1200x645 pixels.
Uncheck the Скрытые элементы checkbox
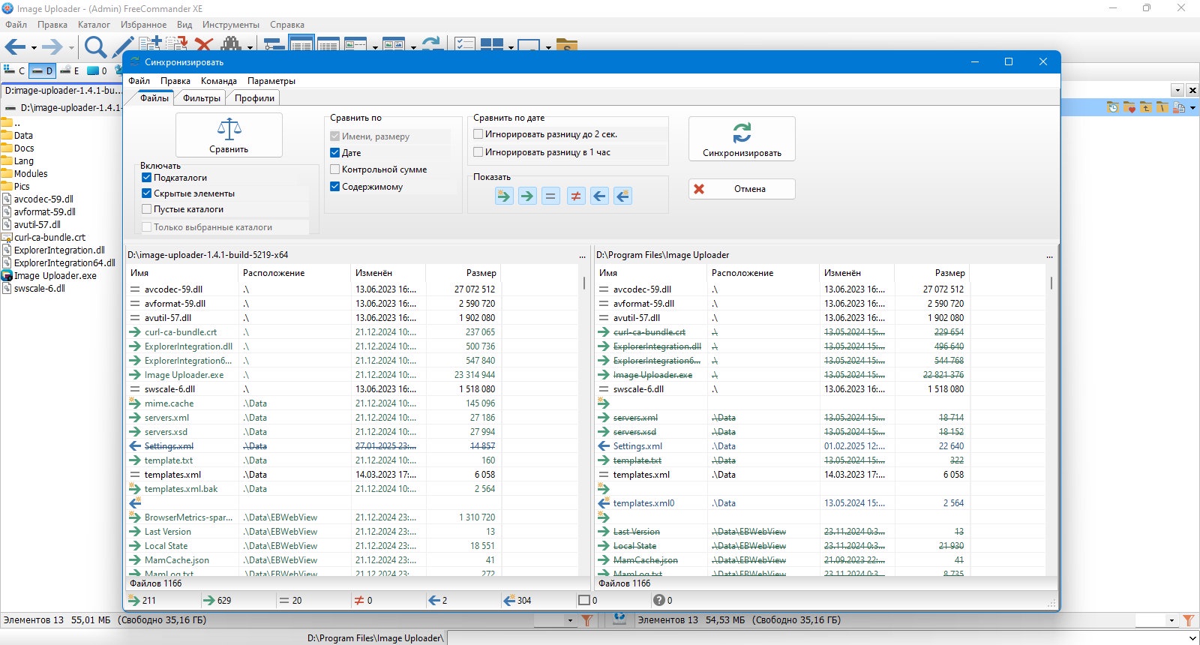[x=147, y=193]
